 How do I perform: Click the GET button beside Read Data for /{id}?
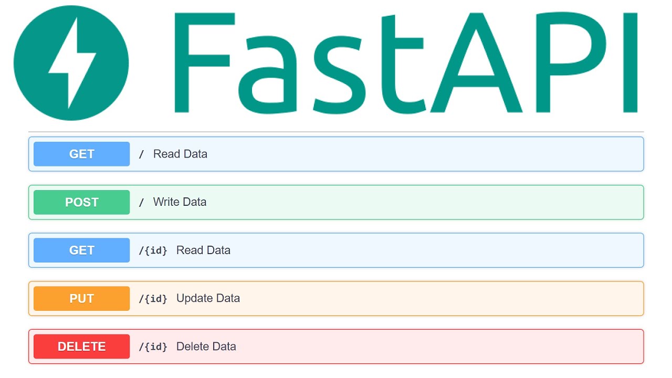(81, 250)
